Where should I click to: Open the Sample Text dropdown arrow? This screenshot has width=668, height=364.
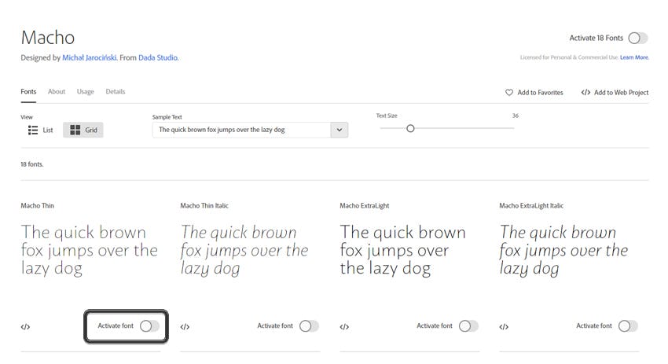click(x=340, y=130)
